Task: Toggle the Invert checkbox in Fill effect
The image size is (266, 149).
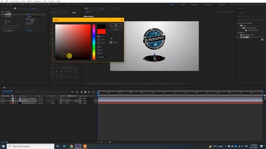Action: click(x=27, y=24)
